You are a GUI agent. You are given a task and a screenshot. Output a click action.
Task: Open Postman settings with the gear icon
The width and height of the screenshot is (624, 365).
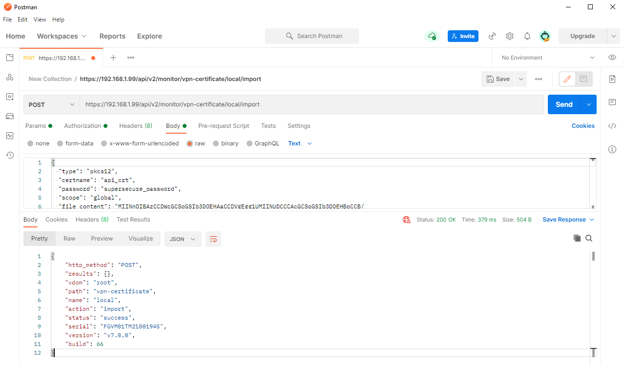tap(509, 36)
